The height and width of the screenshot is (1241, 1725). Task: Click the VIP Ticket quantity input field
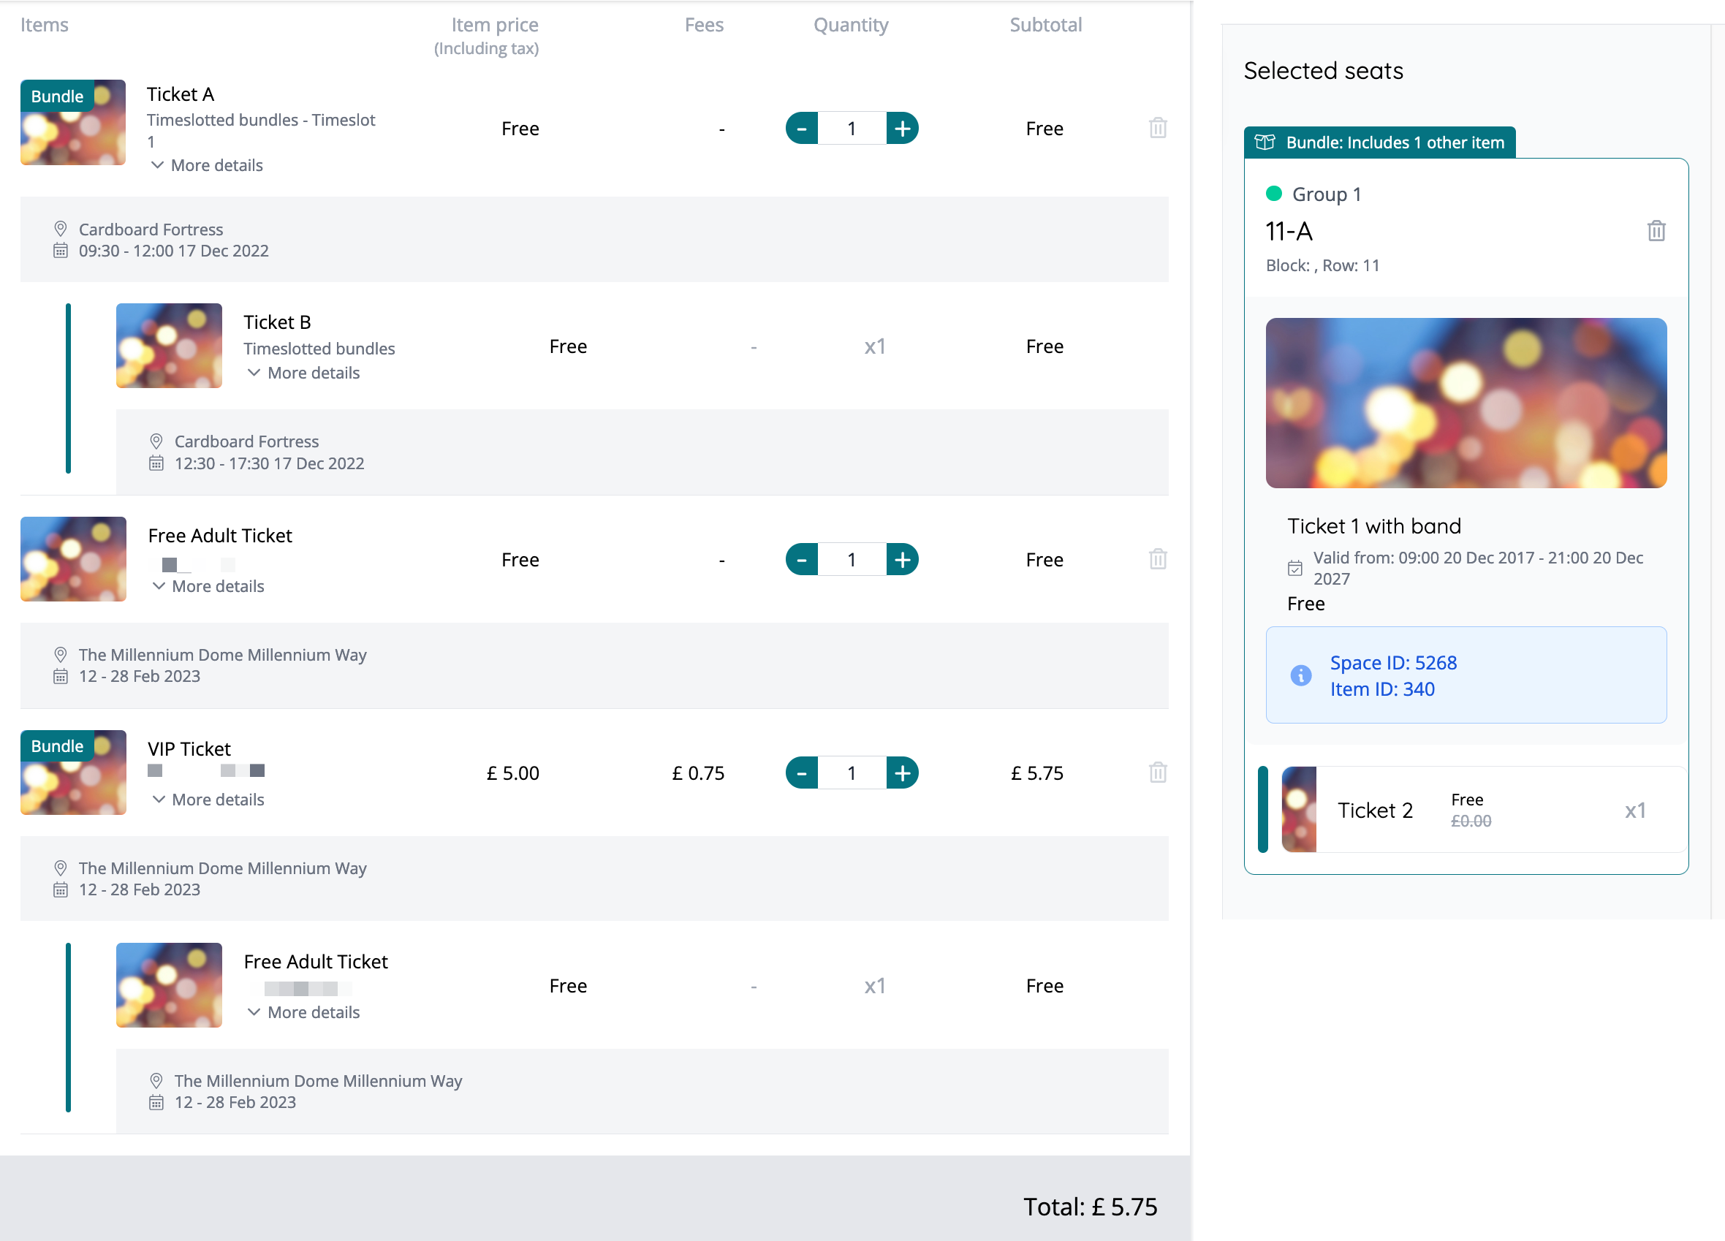pyautogui.click(x=852, y=773)
